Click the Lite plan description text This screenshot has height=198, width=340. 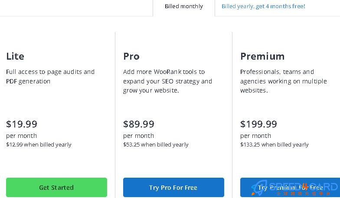[x=50, y=77]
